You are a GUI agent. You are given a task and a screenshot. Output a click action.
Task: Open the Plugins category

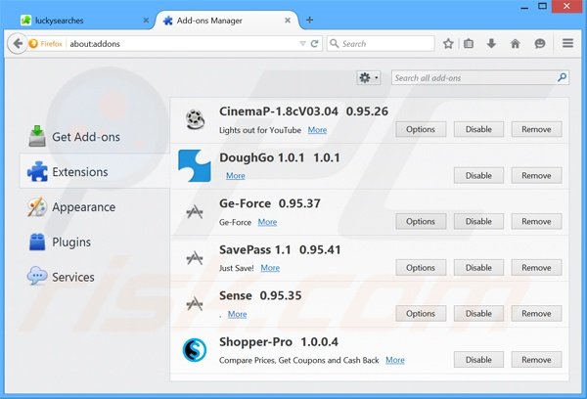pos(94,243)
